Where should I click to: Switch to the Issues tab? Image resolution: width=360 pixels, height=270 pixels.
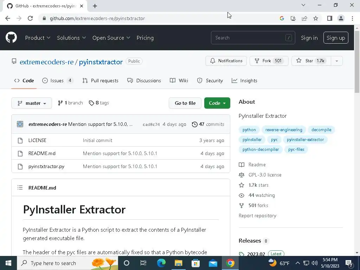(x=57, y=81)
